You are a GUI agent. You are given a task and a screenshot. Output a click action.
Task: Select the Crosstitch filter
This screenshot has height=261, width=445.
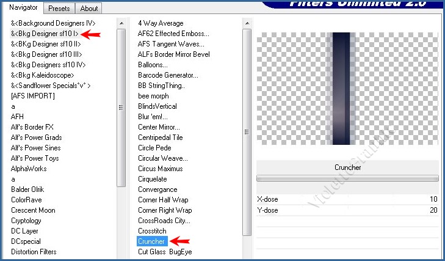[153, 231]
